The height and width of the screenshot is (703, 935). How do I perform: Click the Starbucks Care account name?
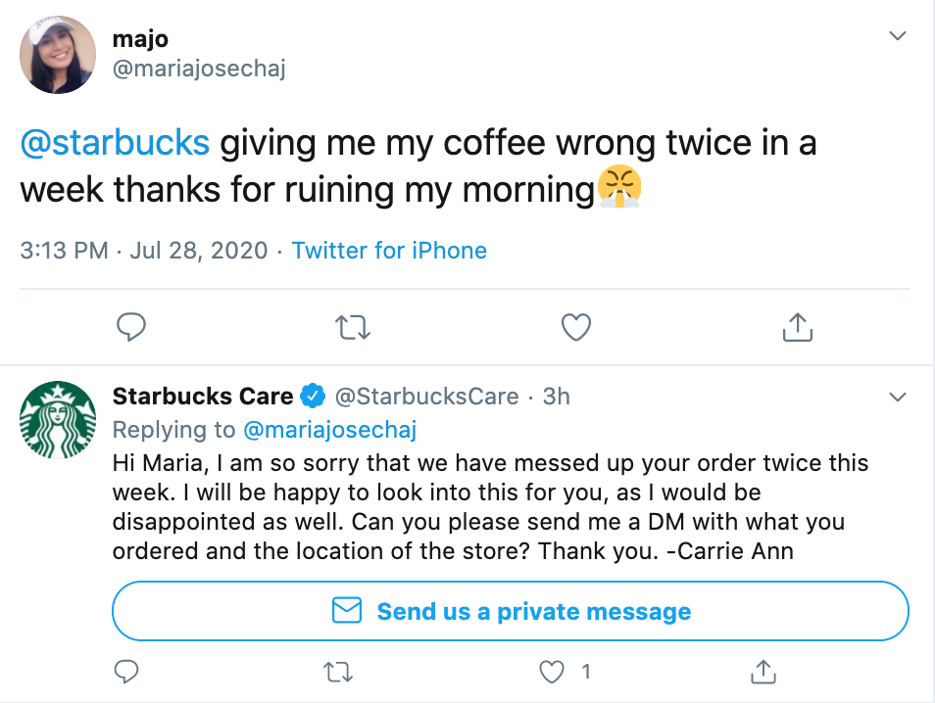coord(203,397)
